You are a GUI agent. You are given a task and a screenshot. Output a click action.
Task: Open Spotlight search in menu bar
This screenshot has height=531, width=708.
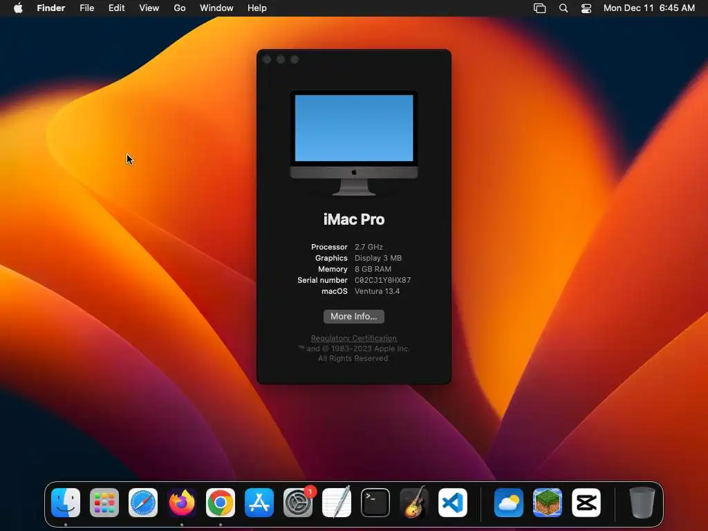(563, 8)
